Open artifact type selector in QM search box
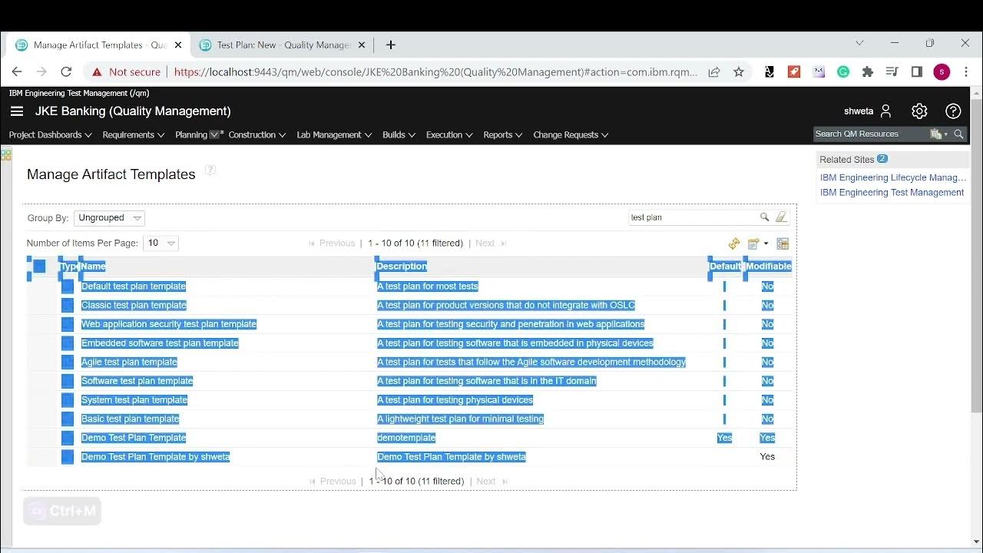The height and width of the screenshot is (553, 983). [x=938, y=134]
